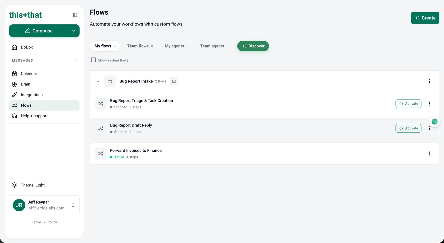Click the Create button

coord(425,18)
